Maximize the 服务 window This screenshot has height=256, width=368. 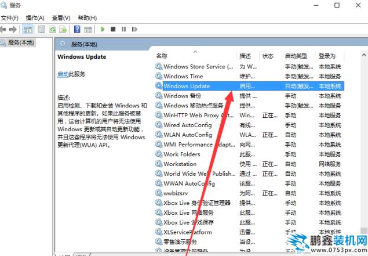tap(337, 5)
